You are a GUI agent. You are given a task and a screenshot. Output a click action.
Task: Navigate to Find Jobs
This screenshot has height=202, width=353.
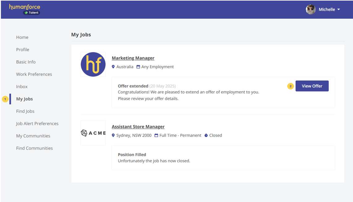[x=25, y=111]
